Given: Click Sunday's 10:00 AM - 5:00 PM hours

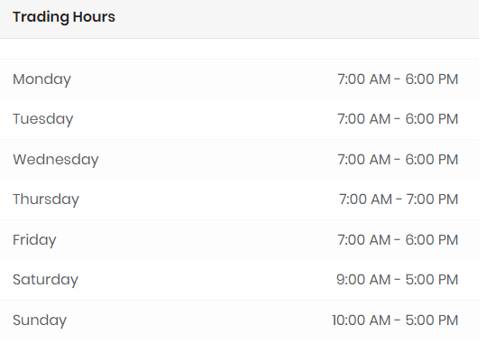Looking at the screenshot, I should pyautogui.click(x=395, y=321).
